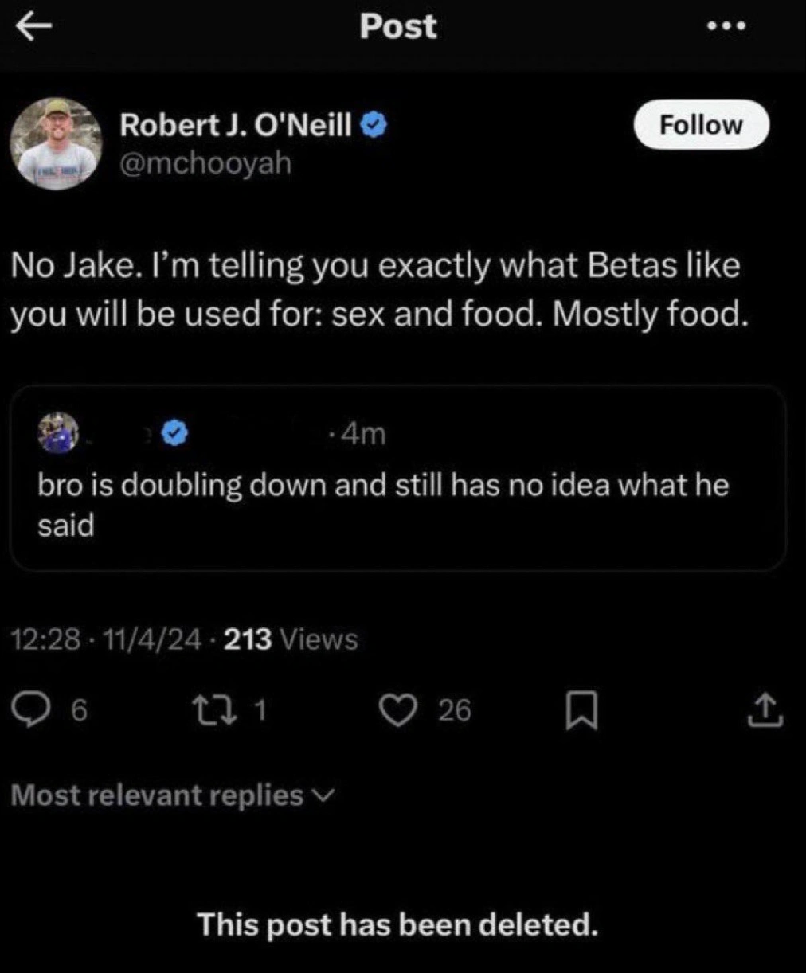Click the Robert J. O'Neill display name
The image size is (806, 973).
point(236,125)
